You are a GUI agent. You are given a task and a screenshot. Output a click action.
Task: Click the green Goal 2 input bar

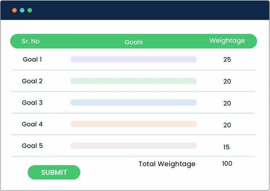133,81
